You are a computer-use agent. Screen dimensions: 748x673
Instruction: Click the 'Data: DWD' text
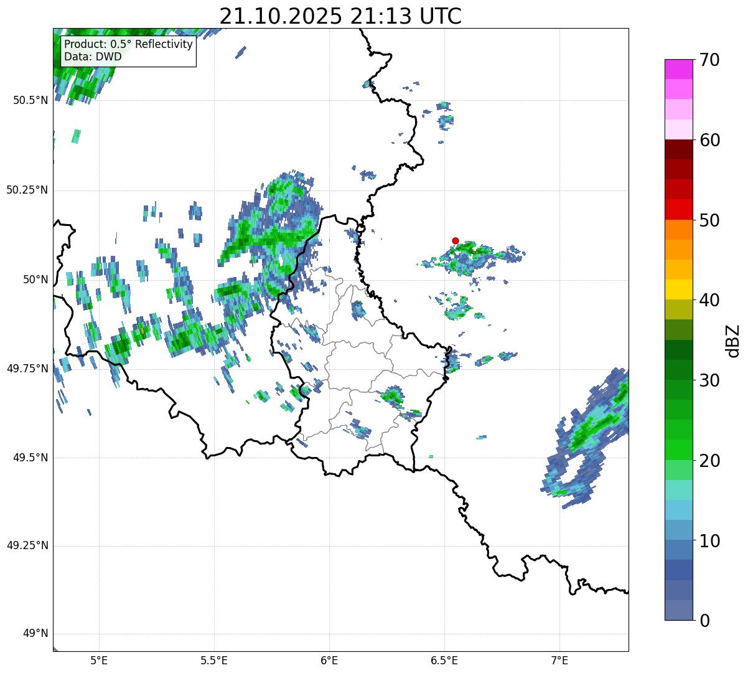[93, 57]
